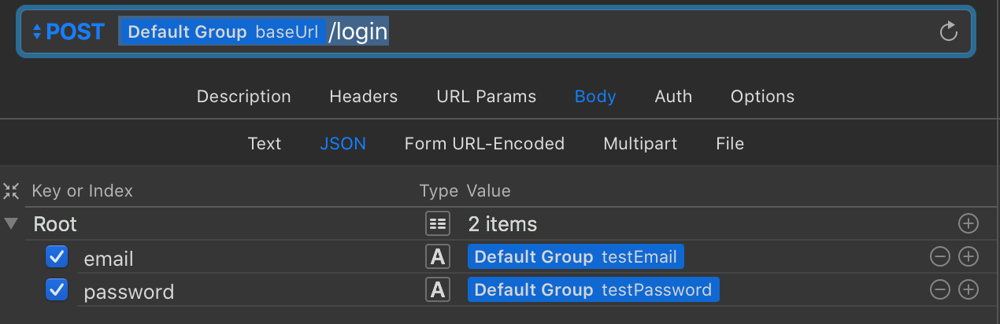The width and height of the screenshot is (1000, 324).
Task: Remove the email field with minus icon
Action: click(940, 257)
